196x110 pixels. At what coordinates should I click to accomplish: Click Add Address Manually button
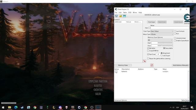(180, 65)
